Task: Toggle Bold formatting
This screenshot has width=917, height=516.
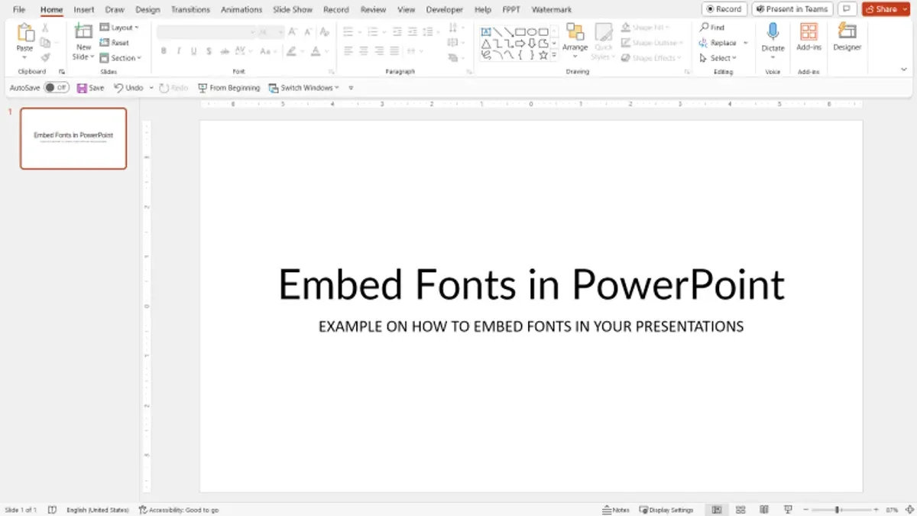Action: [x=164, y=51]
